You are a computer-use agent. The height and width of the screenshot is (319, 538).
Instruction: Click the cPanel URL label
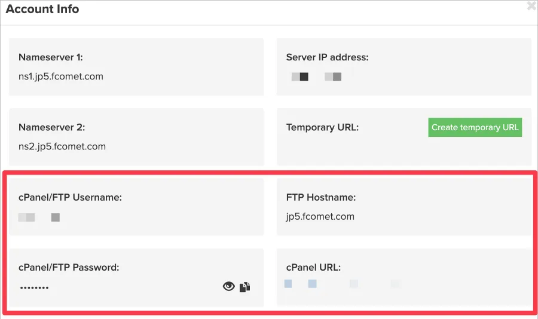point(314,267)
